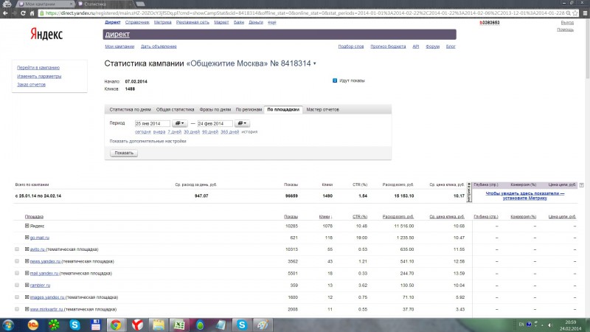Screen dimensions: 590x332
Task: Click the period start date field '25 янв 2014'
Action: 153,123
